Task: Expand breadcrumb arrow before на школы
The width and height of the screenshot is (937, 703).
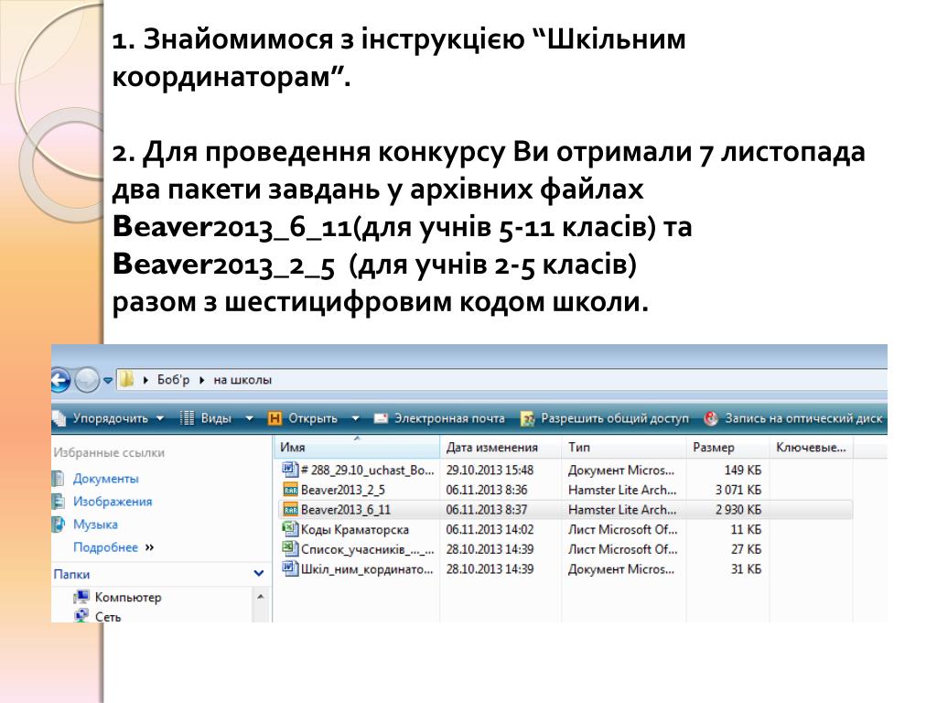Action: pyautogui.click(x=202, y=380)
